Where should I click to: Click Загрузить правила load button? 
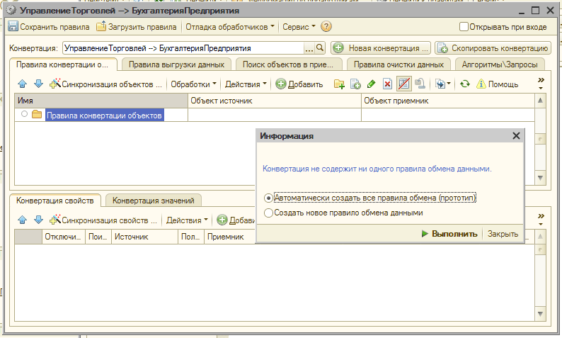click(137, 27)
